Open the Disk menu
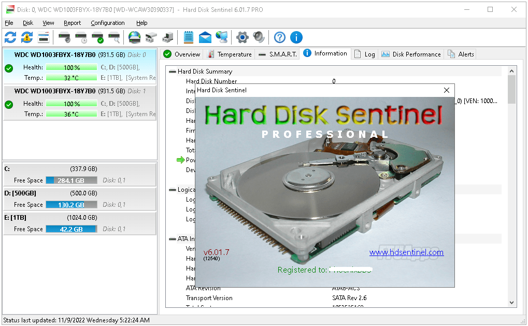Image resolution: width=528 pixels, height=326 pixels. point(28,23)
